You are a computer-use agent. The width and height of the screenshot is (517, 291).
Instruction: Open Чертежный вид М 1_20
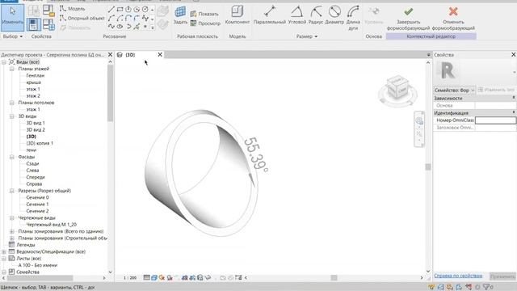pyautogui.click(x=51, y=225)
